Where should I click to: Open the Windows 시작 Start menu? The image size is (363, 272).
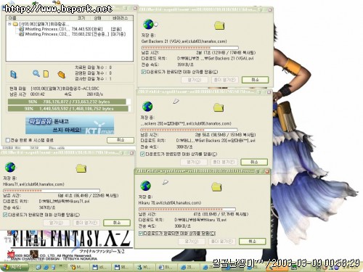(x=14, y=267)
